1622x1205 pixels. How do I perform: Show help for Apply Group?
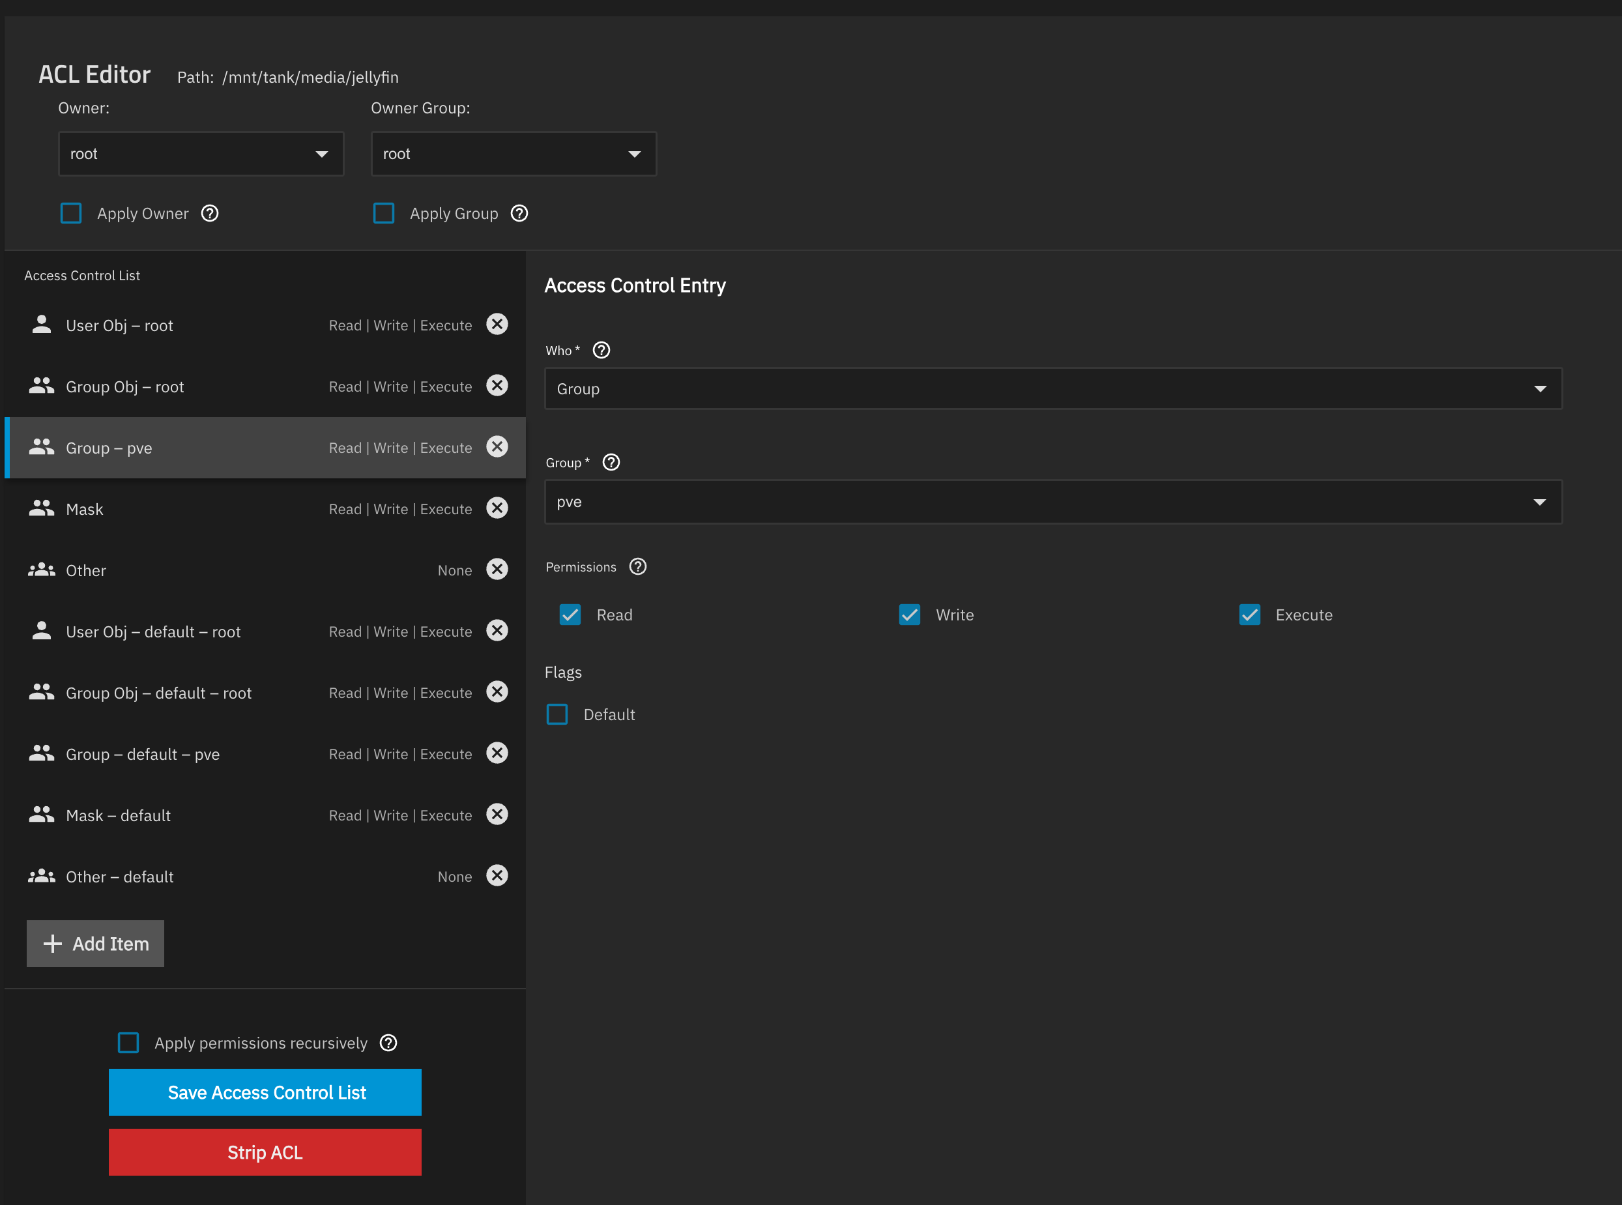tap(519, 213)
